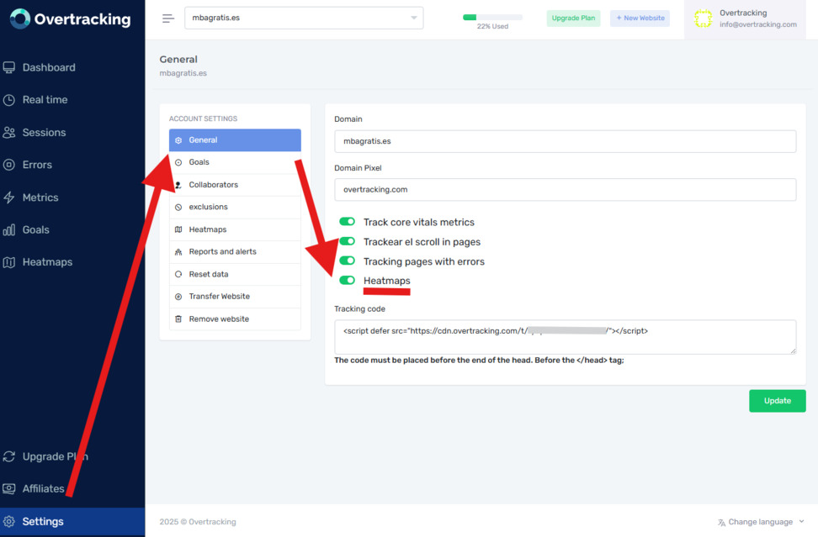Click the Upgrade Plan button in header

click(573, 18)
